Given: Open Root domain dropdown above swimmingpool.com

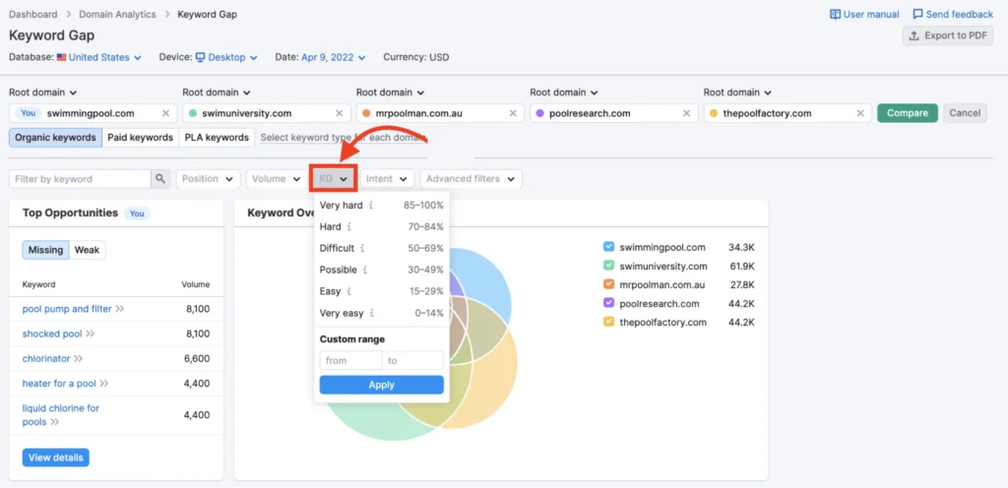Looking at the screenshot, I should point(43,92).
